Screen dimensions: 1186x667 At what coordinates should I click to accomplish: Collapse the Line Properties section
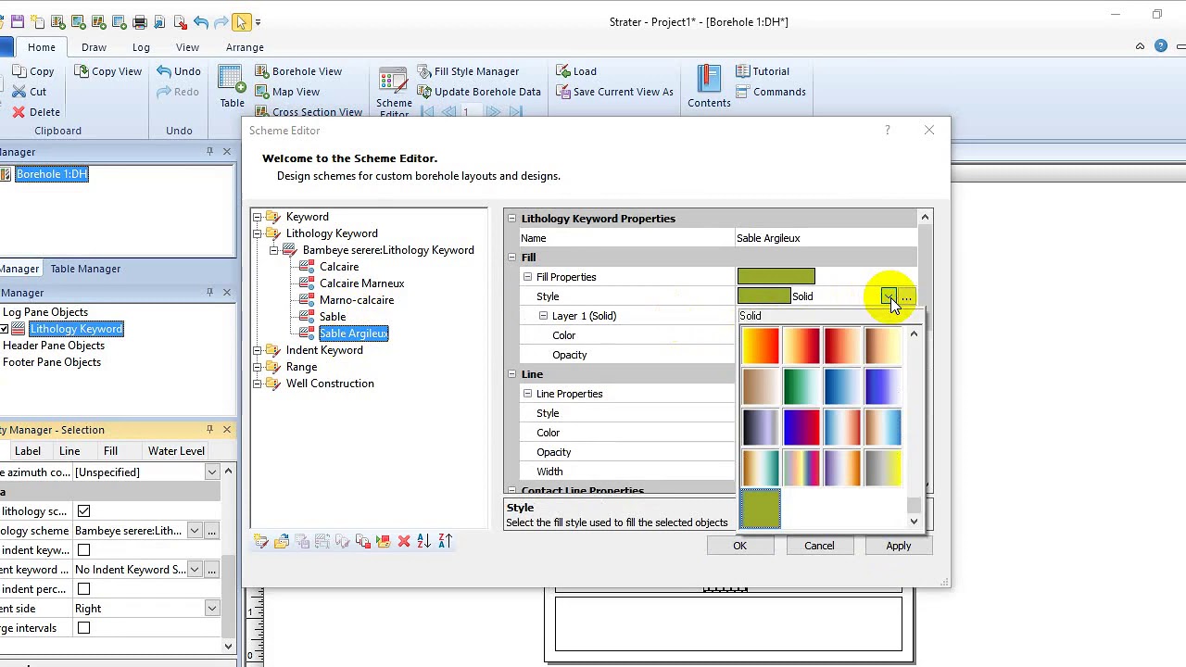(527, 394)
